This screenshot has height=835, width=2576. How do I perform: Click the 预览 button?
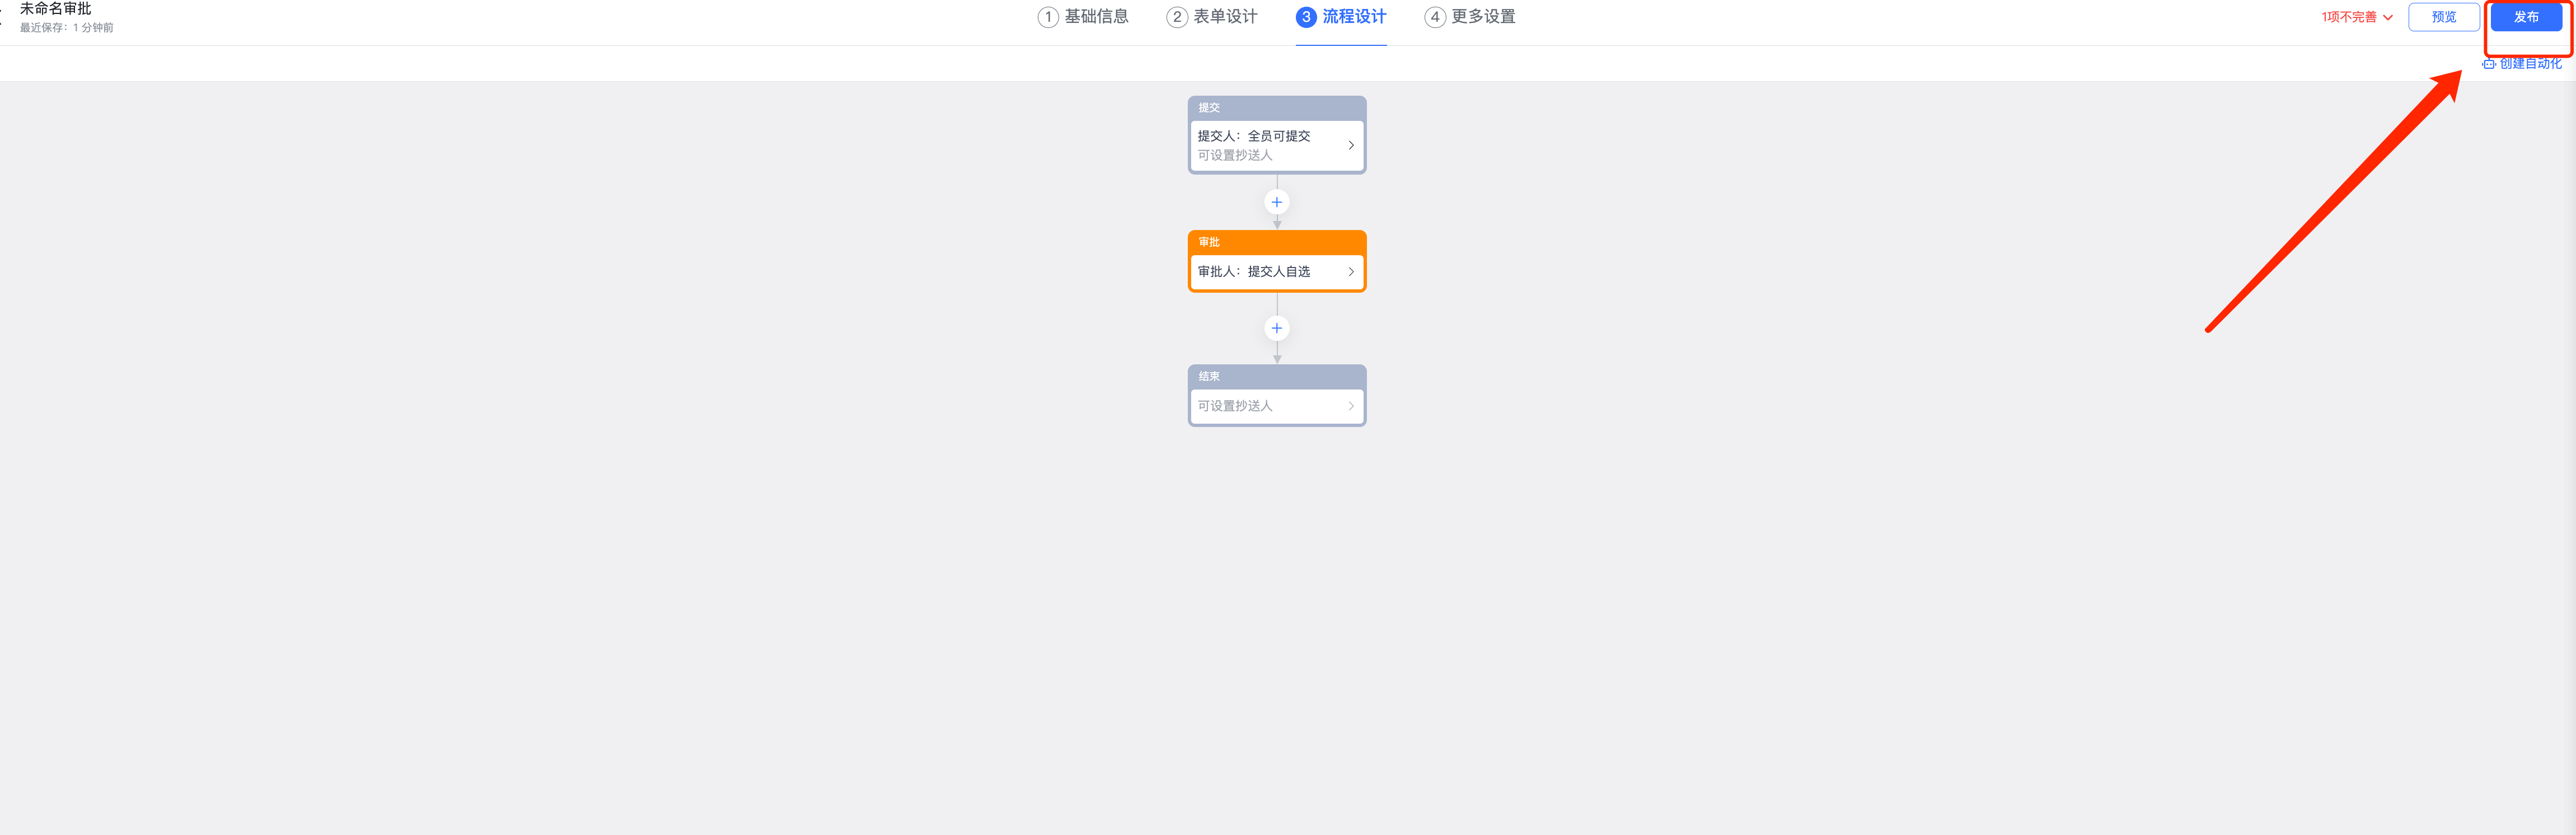click(2443, 17)
